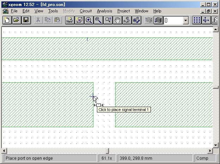Screen dimensions: 220x164
Task: Open the Circuit menu
Action: click(86, 11)
